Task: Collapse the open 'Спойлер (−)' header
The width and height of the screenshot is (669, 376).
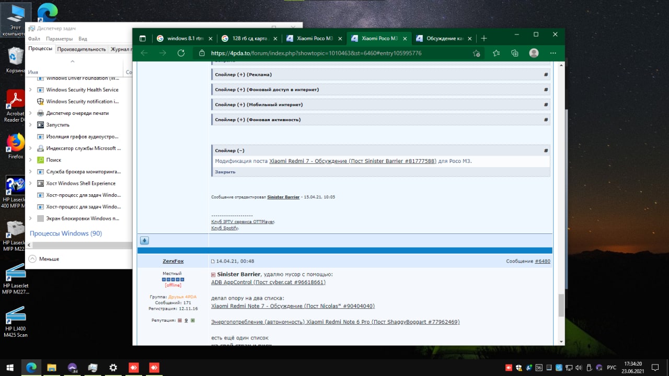Action: coord(380,150)
